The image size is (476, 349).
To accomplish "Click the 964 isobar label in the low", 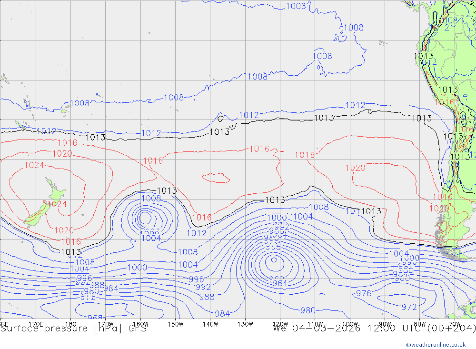I will point(280,283).
